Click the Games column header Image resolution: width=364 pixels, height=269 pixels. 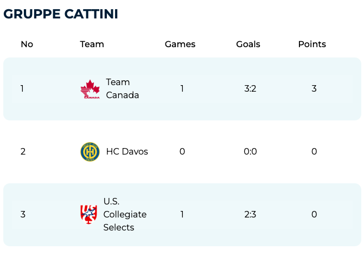click(180, 44)
